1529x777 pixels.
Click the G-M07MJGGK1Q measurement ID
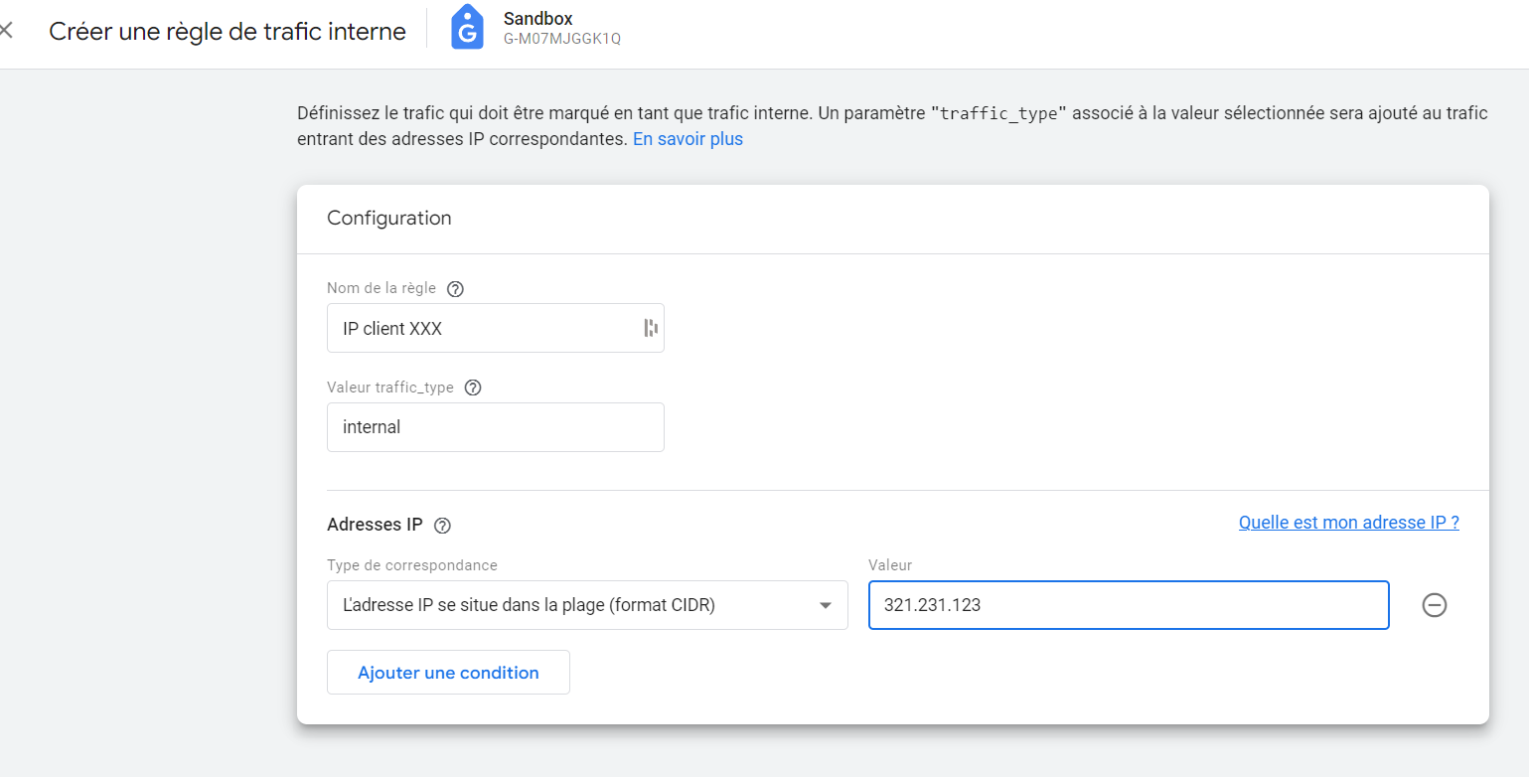pos(562,40)
